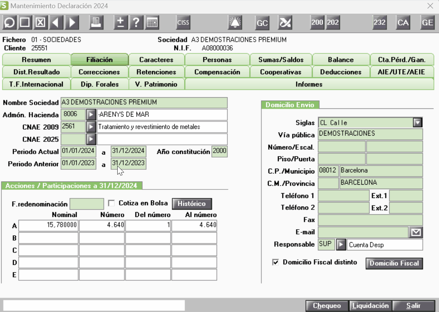Click the alarm bell alert icon
Image resolution: width=439 pixels, height=312 pixels.
pyautogui.click(x=235, y=23)
